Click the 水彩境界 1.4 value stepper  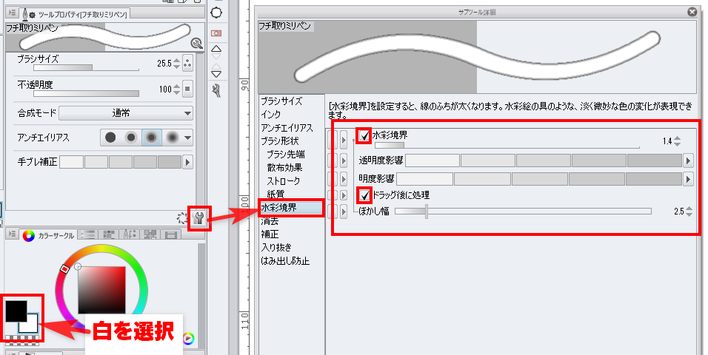coord(677,142)
